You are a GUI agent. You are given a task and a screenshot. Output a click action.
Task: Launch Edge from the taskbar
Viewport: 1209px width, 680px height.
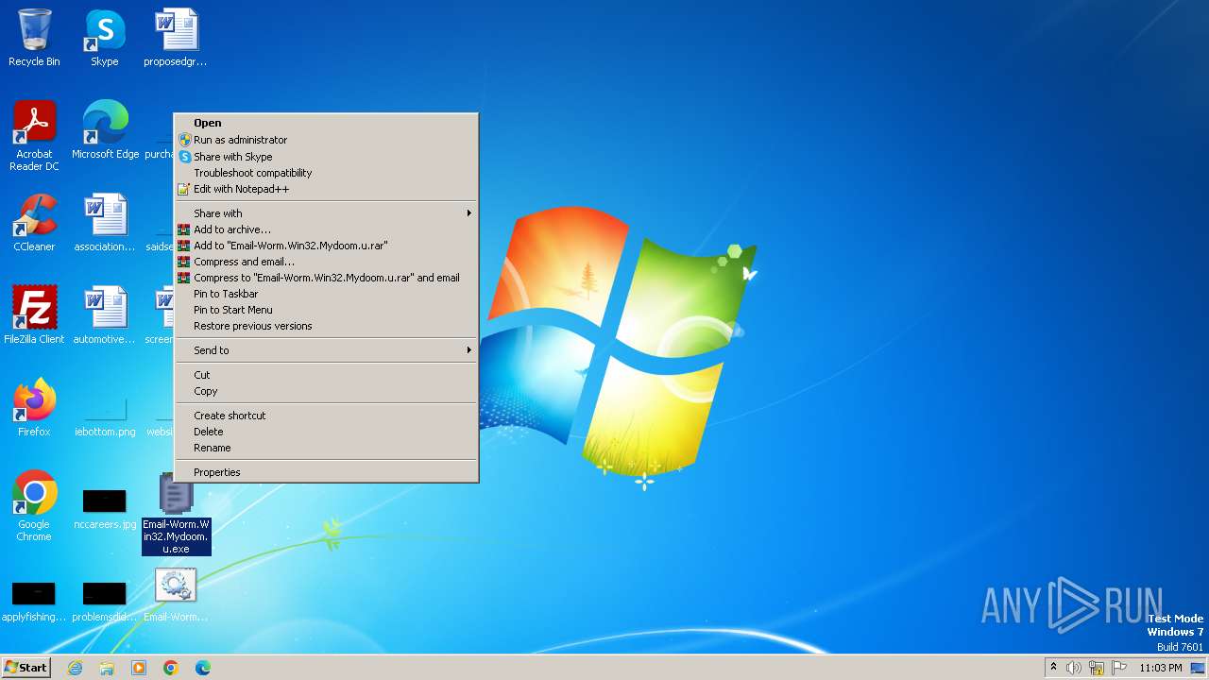[203, 668]
